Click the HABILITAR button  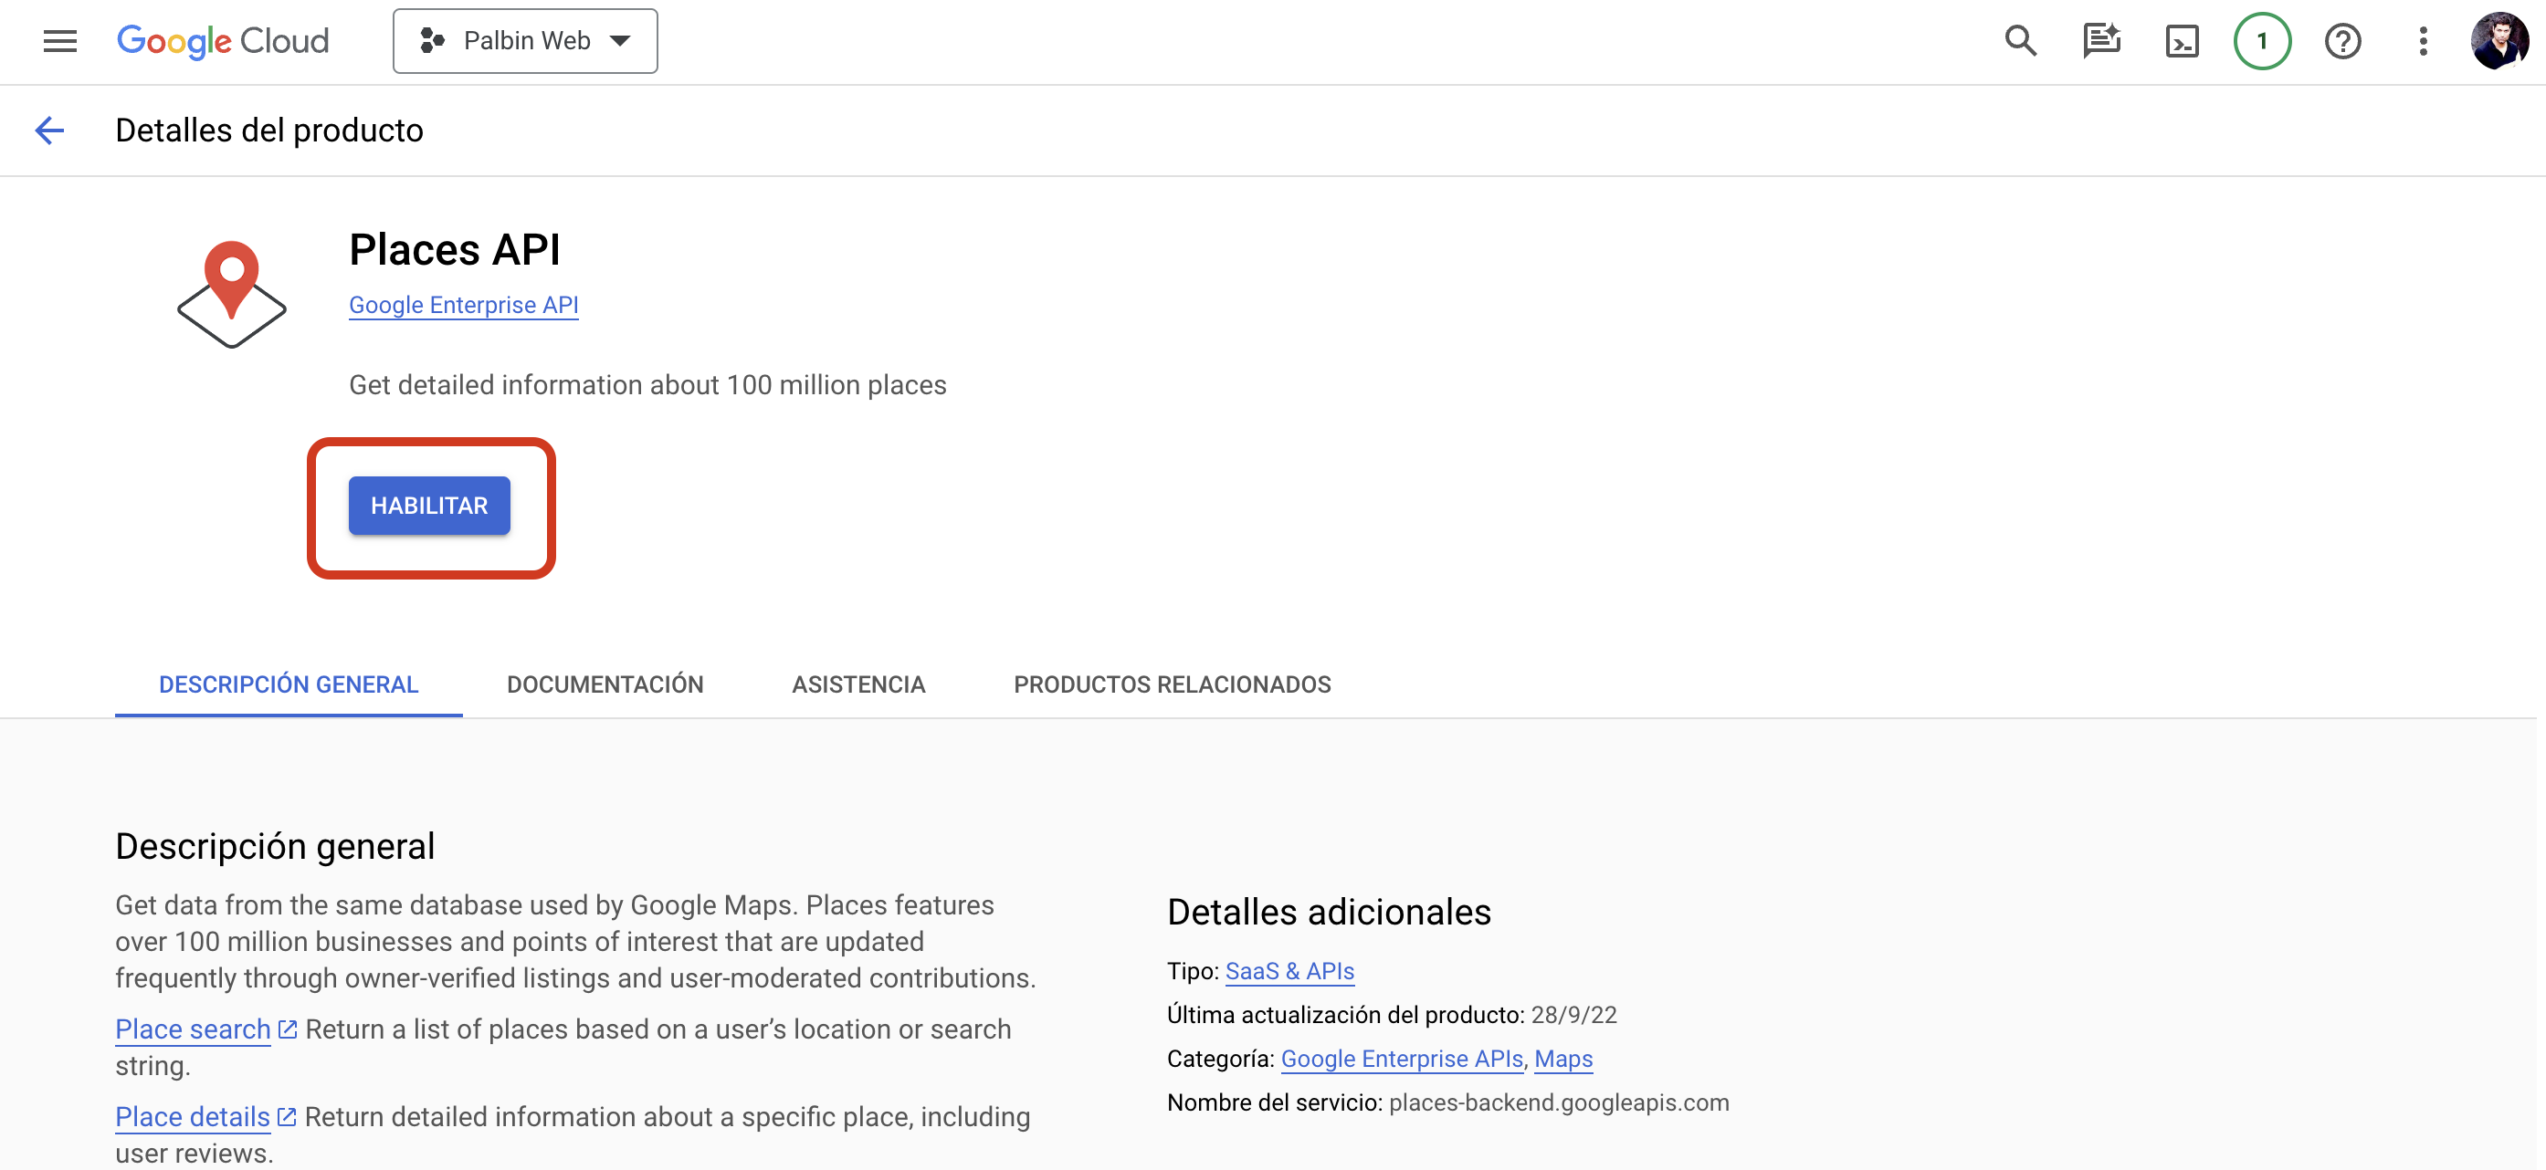[429, 506]
